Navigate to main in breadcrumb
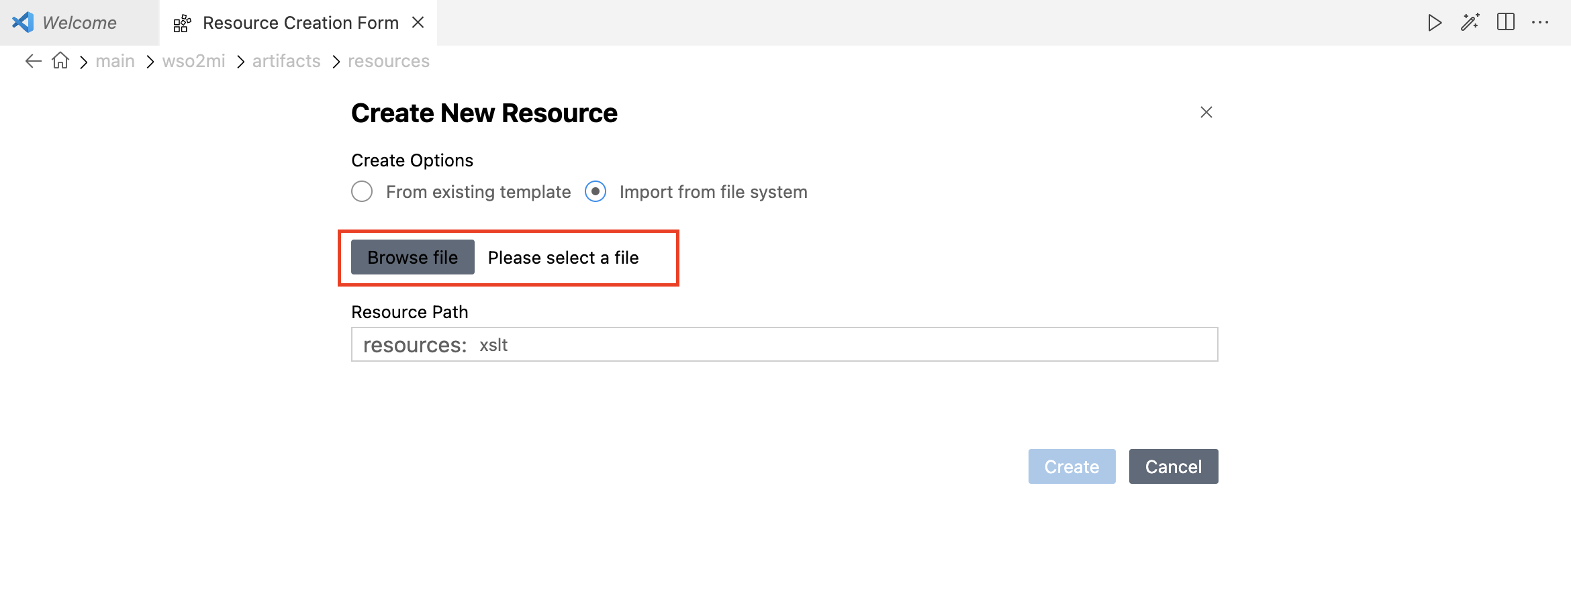 [115, 61]
